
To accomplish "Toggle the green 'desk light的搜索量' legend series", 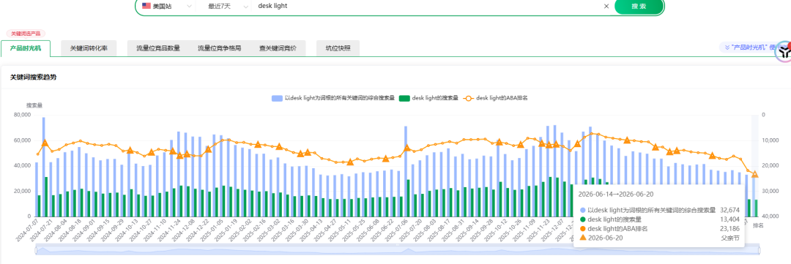I will point(428,98).
